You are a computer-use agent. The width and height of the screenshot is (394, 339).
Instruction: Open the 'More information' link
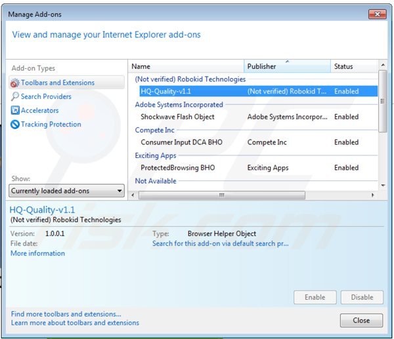[x=37, y=254]
